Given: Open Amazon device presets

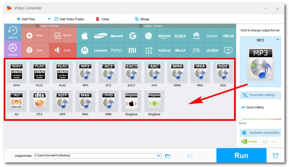Looking at the screenshot, I should pyautogui.click(x=164, y=36).
